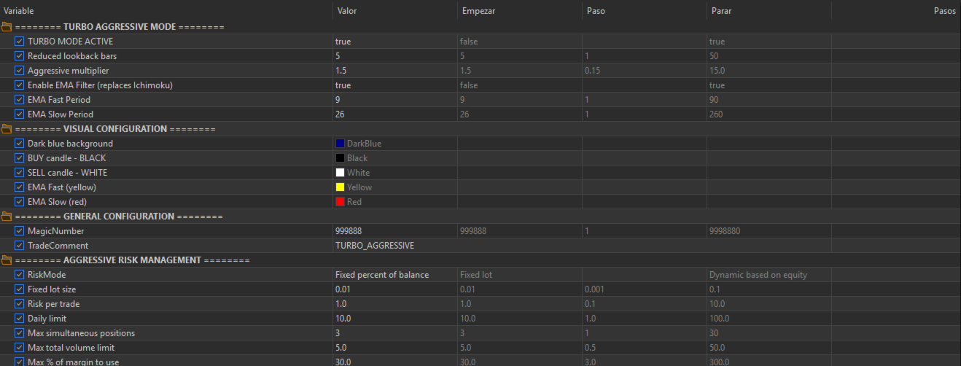The height and width of the screenshot is (366, 961).
Task: Click the EMA Slow Period Parar cell 260
Action: pos(769,114)
